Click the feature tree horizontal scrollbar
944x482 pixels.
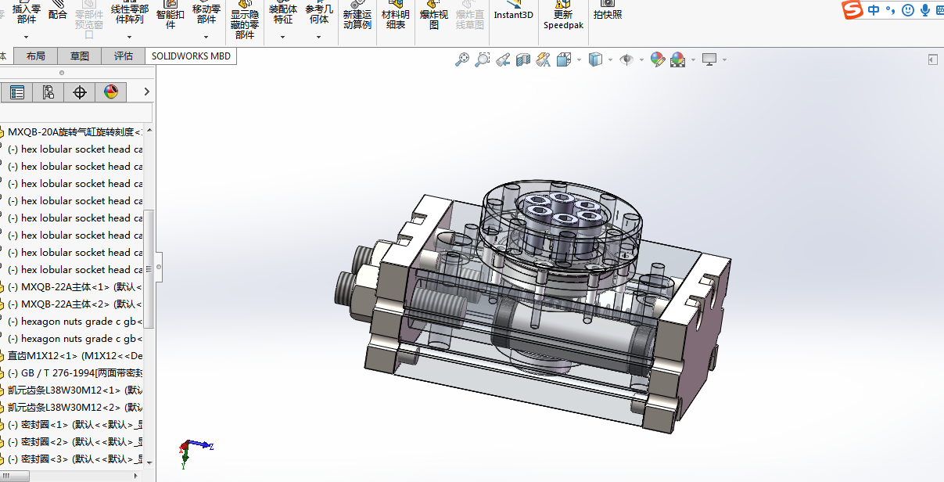click(x=14, y=475)
